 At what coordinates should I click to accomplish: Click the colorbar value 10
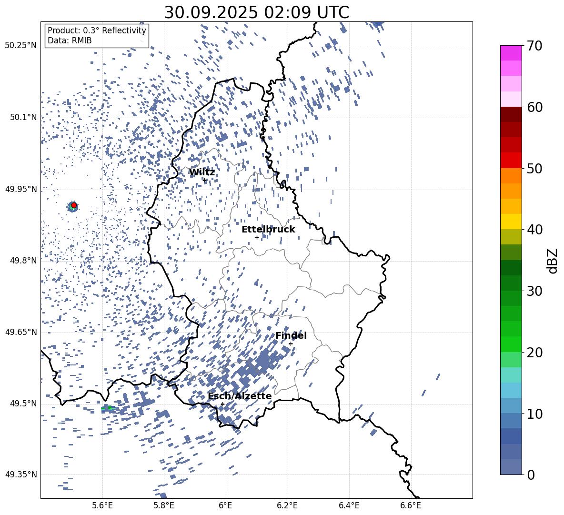click(x=535, y=414)
